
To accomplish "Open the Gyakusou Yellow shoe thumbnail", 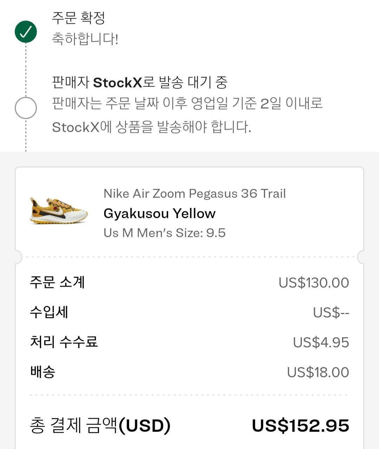I will [x=59, y=210].
